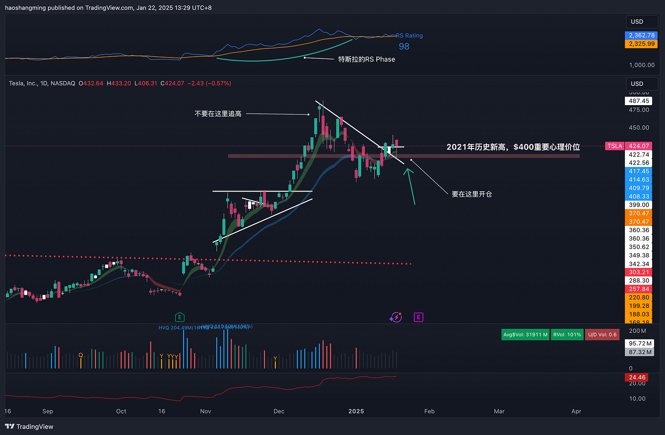Click the purple E upcoming earnings marker

(x=418, y=317)
